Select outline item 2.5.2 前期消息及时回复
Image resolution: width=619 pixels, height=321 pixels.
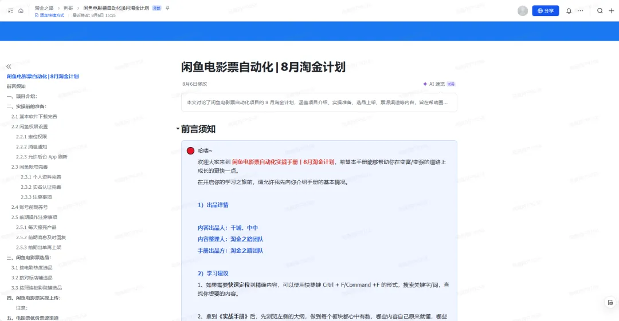coord(41,237)
